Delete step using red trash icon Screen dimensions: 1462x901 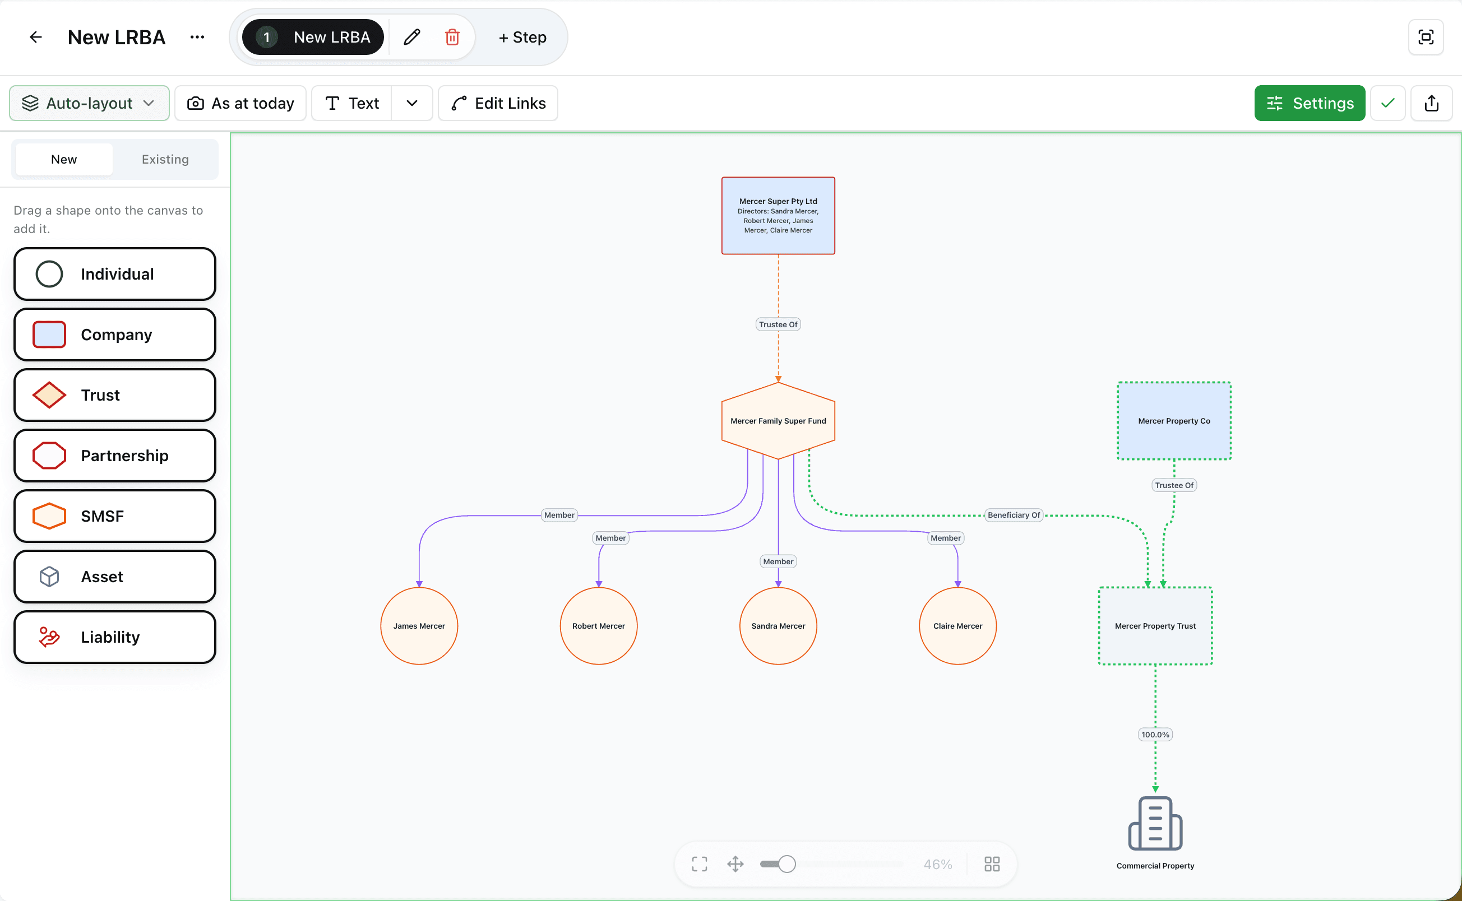coord(452,37)
